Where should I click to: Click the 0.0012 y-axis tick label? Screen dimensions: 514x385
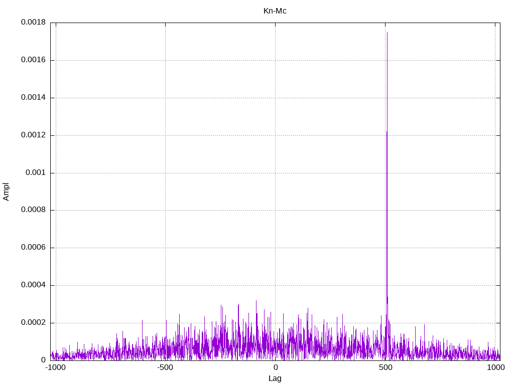tap(33, 135)
